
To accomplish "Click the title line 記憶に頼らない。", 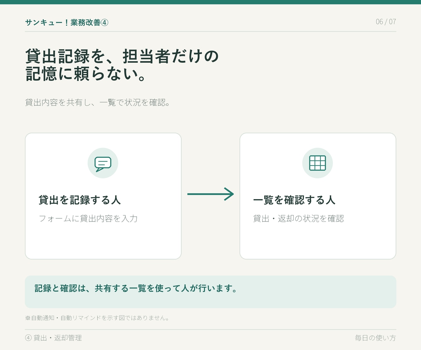I will click(x=86, y=73).
